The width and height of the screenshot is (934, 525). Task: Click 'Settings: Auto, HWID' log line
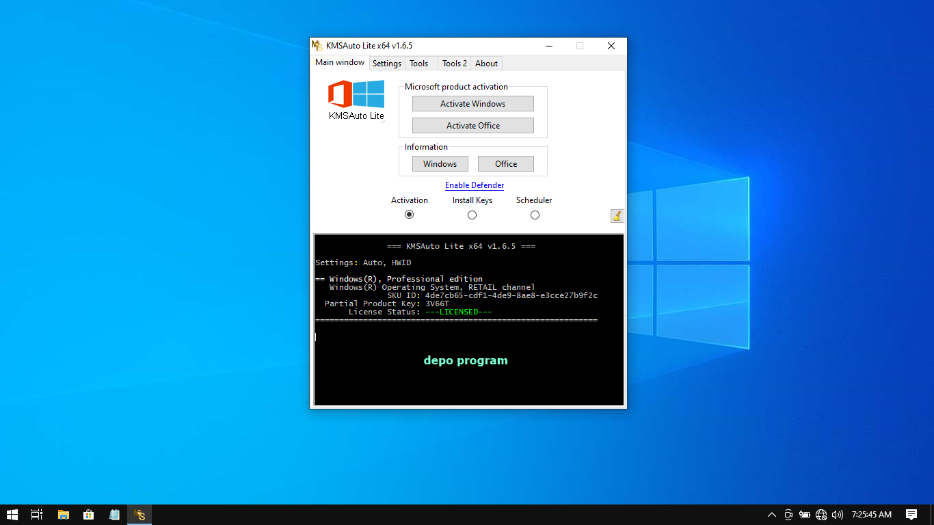click(x=364, y=262)
